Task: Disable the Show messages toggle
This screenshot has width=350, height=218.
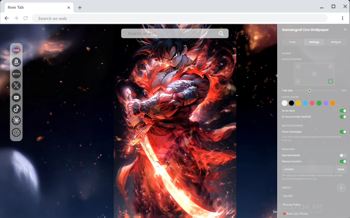Action: [x=343, y=132]
